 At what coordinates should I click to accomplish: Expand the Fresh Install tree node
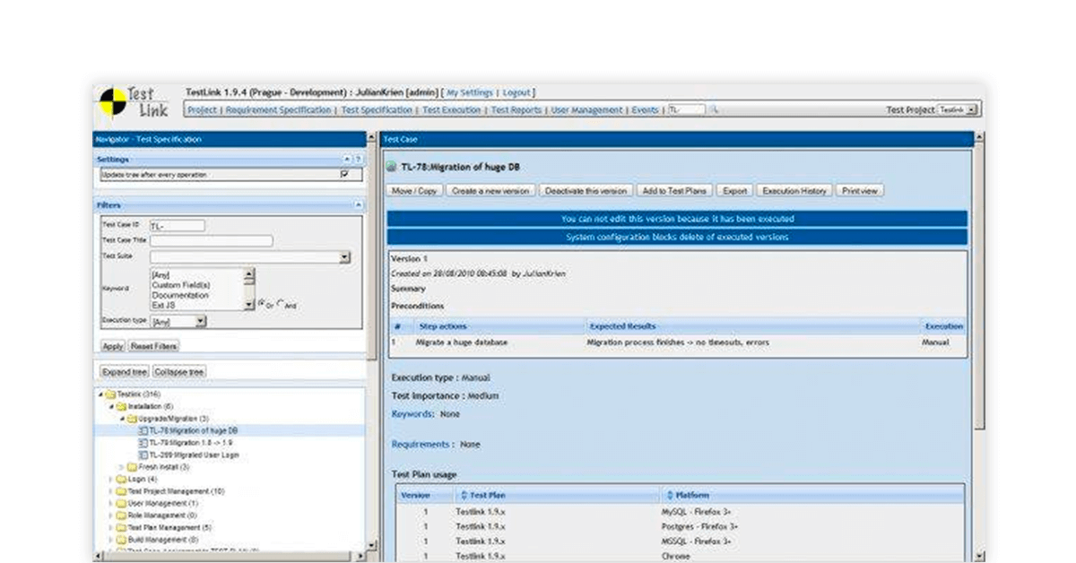pos(122,467)
